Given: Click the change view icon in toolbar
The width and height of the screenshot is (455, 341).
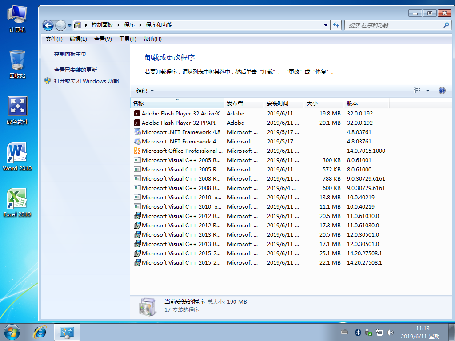Looking at the screenshot, I should [417, 91].
